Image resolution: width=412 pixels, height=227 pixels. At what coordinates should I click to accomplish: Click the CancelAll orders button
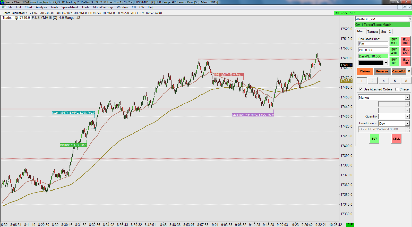399,71
